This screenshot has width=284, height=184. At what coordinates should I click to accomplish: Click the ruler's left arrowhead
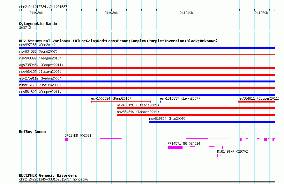tap(20, 10)
